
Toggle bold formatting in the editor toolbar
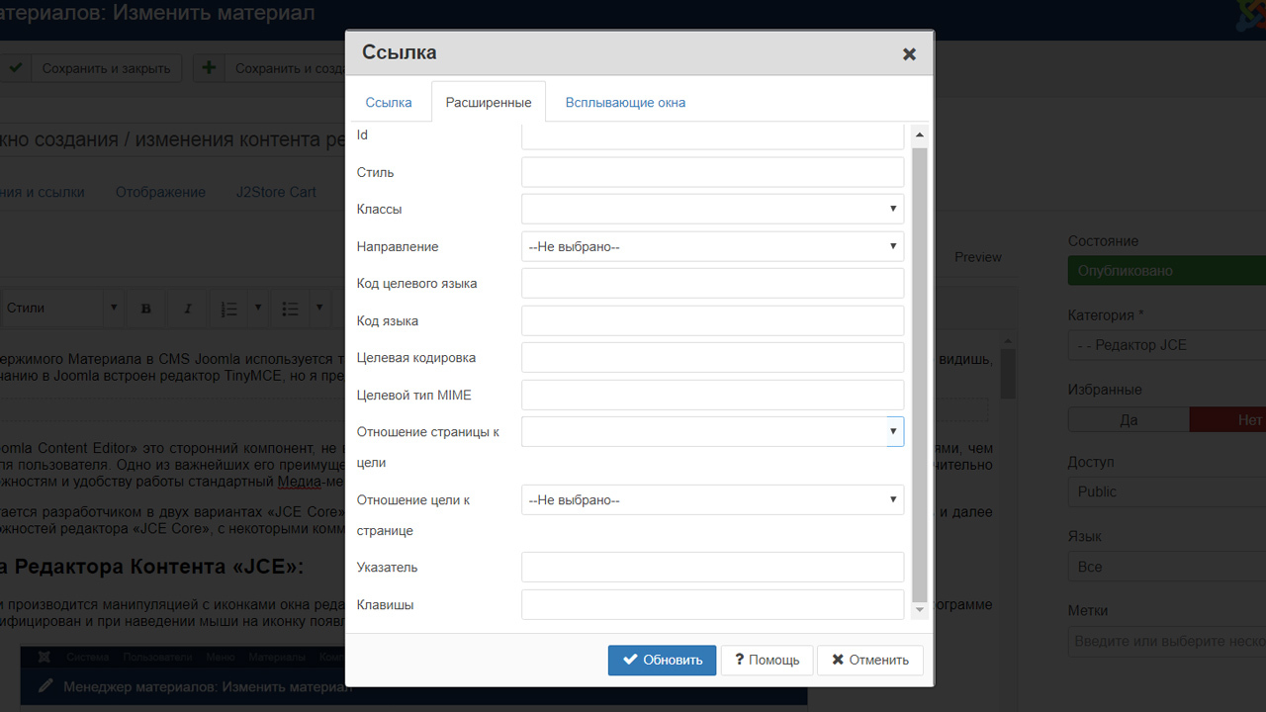[146, 309]
